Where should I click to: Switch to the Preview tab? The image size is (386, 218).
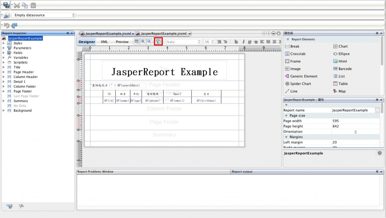pyautogui.click(x=122, y=42)
